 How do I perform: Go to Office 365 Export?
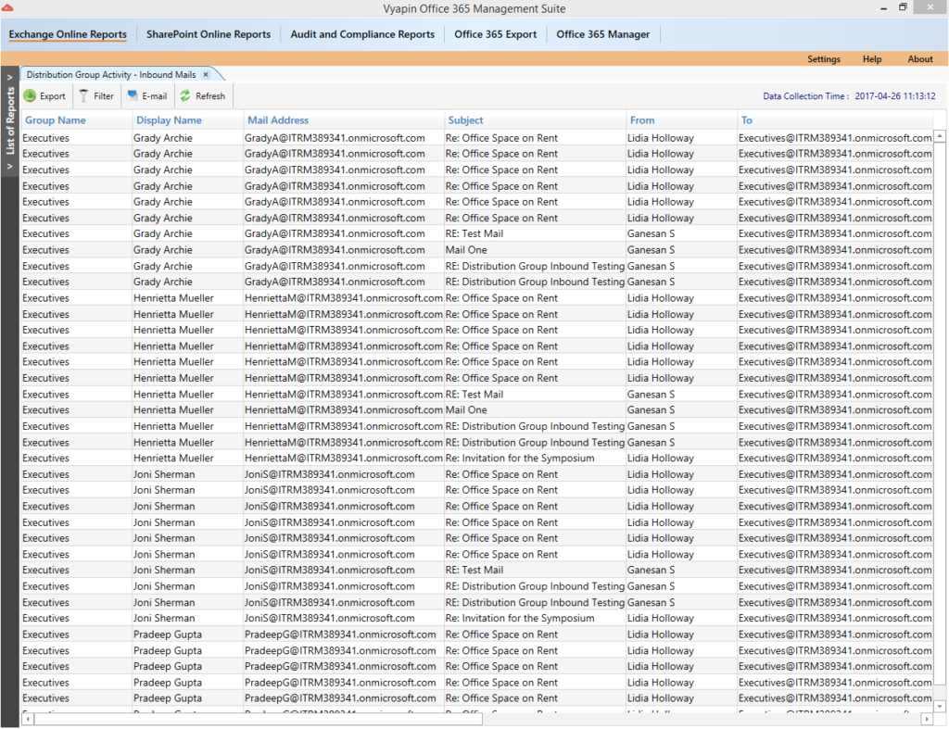pyautogui.click(x=495, y=34)
